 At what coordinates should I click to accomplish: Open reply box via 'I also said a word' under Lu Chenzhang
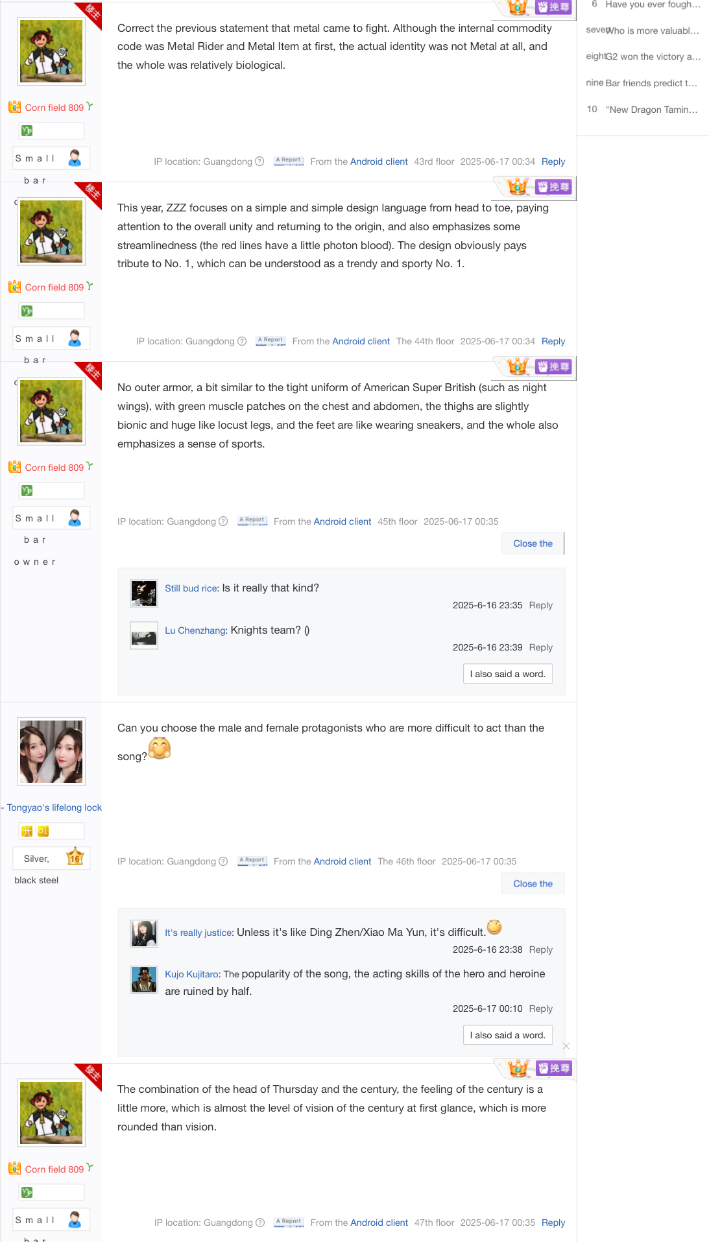[x=508, y=674]
